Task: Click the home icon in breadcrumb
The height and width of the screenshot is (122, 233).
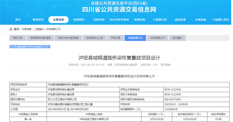Action: [11, 29]
